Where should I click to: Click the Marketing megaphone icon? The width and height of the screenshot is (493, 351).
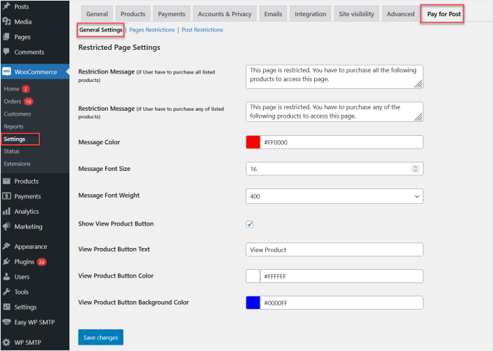coord(6,227)
